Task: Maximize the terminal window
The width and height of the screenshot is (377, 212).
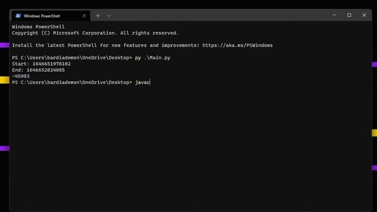Action: tap(349, 15)
